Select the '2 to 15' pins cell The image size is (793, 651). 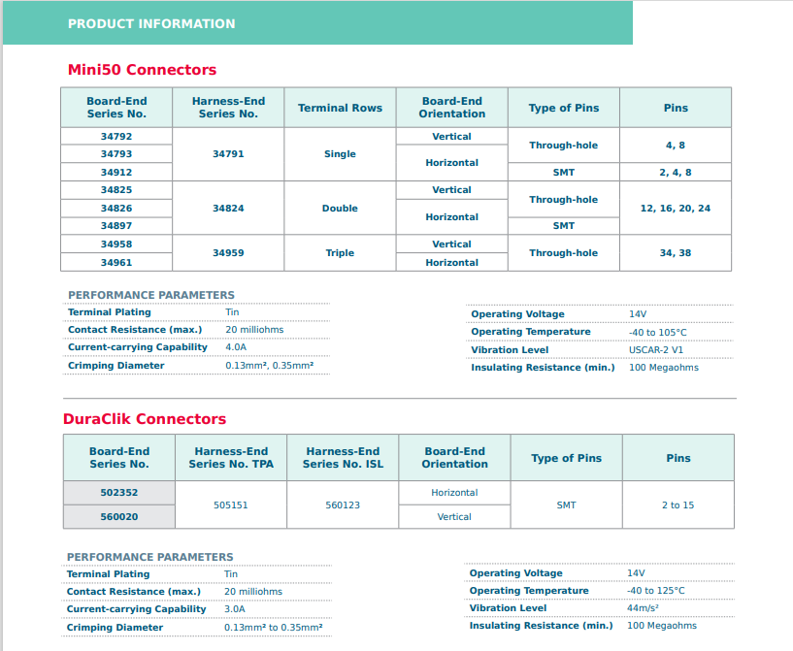[x=677, y=505]
